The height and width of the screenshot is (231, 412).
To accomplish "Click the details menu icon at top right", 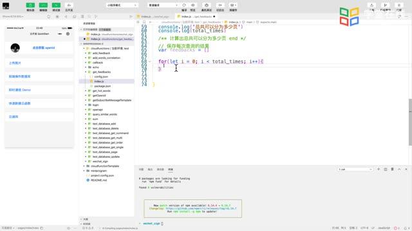I will click(399, 5).
